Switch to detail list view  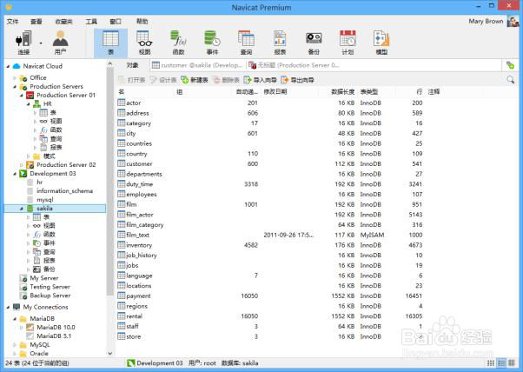(501, 363)
